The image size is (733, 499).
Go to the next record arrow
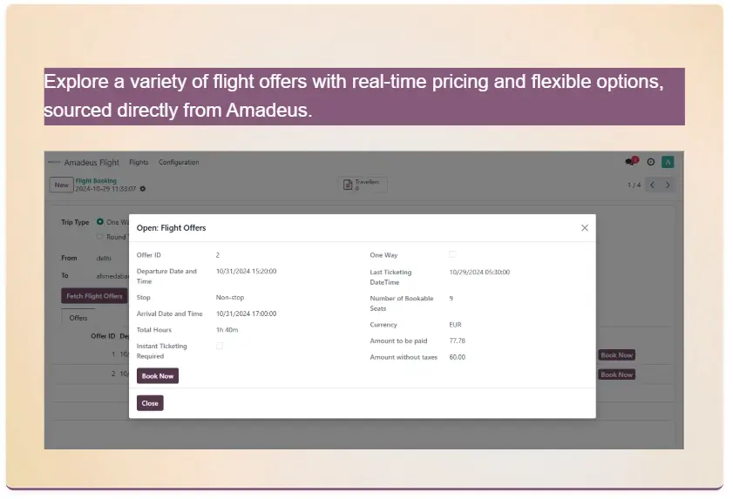[668, 185]
